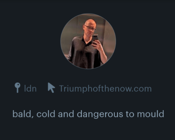This screenshot has height=140, width=175.
Task: Select the bio text about mould
Action: pyautogui.click(x=88, y=114)
